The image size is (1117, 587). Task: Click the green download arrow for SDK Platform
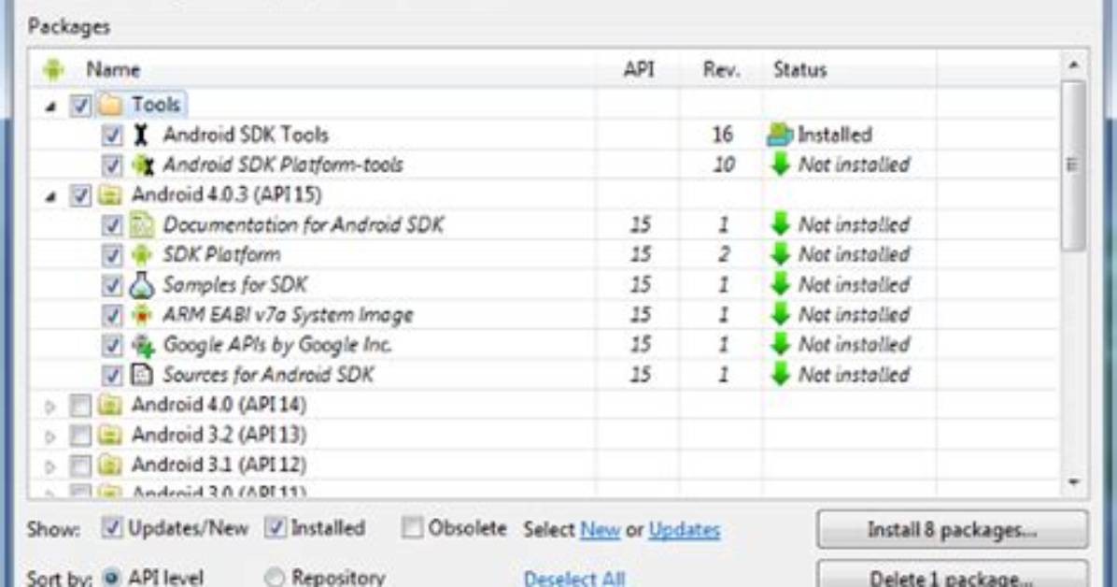781,254
